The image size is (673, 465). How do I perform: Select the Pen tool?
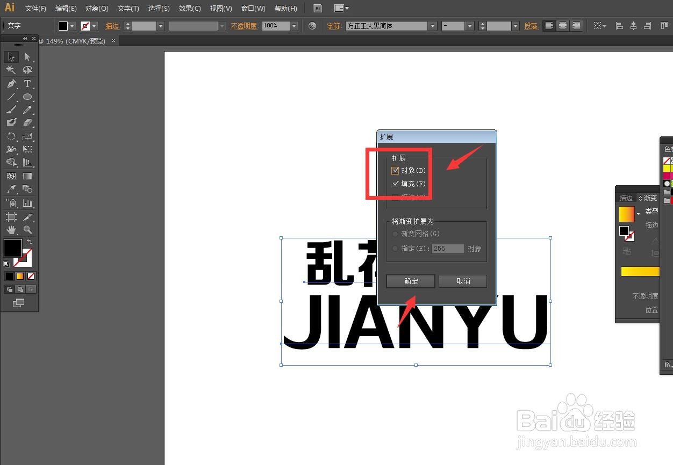pyautogui.click(x=11, y=84)
